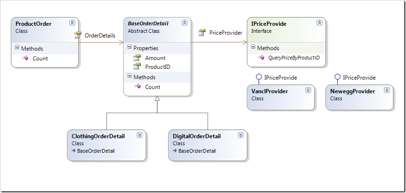Click IPriceProvide label above NeweggProvider
The image size is (406, 193).
(359, 77)
